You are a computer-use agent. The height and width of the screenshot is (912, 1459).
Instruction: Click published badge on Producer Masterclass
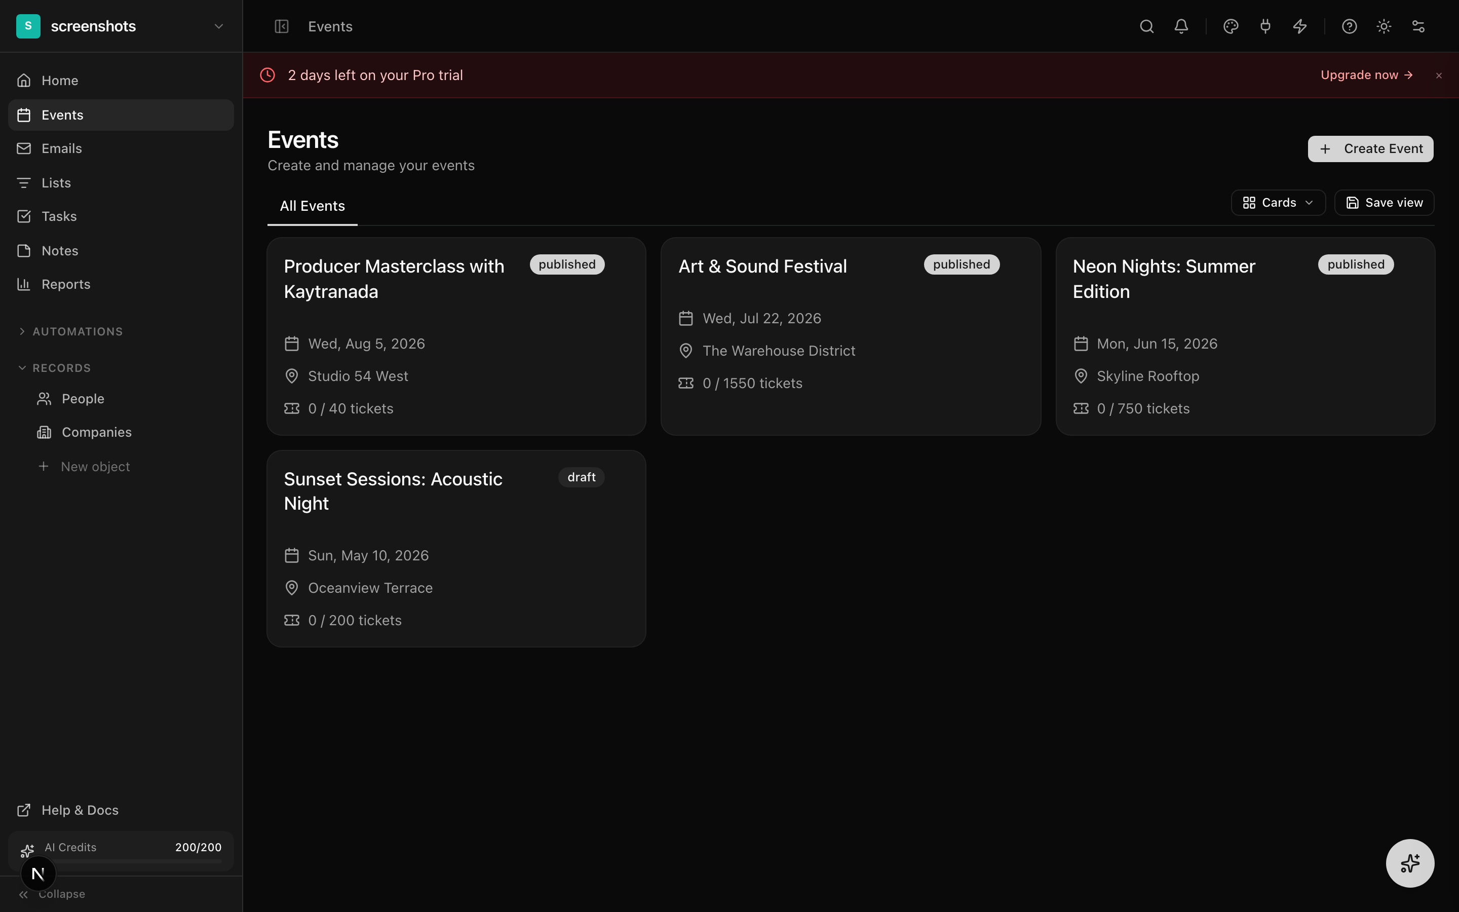[567, 264]
